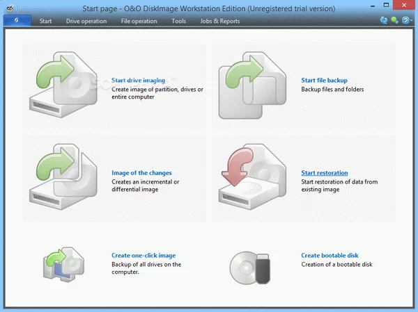418x312 pixels.
Task: Open the File operation tab
Action: (139, 21)
